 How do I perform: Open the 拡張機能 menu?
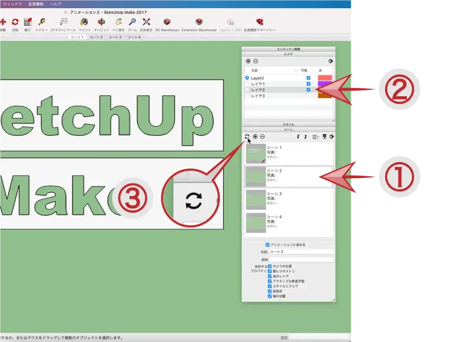click(x=37, y=4)
